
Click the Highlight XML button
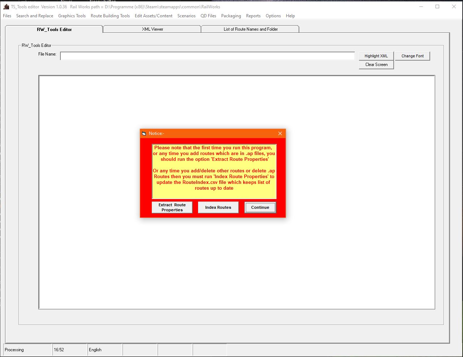tap(376, 56)
